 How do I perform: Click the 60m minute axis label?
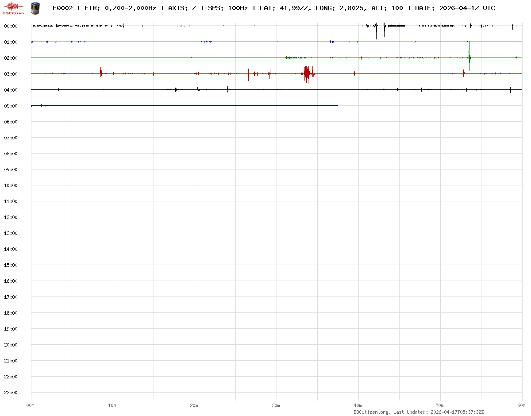[522, 405]
